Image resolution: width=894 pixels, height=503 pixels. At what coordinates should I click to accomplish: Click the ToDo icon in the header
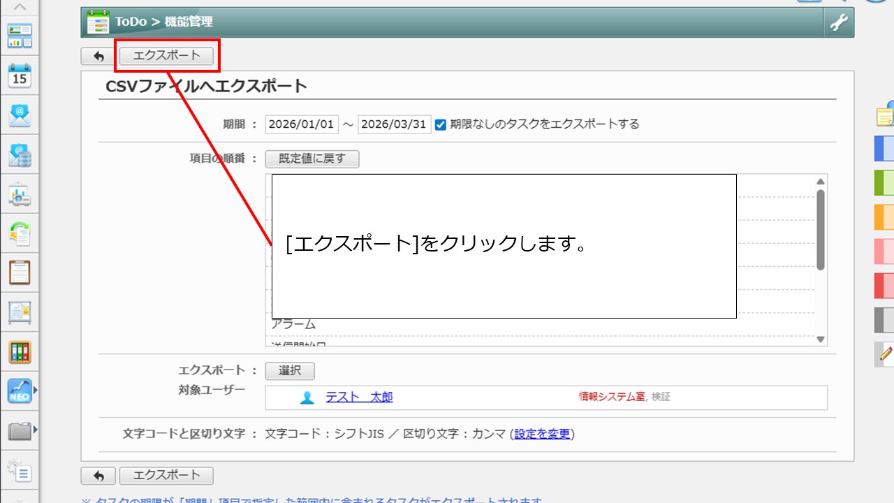coord(98,22)
